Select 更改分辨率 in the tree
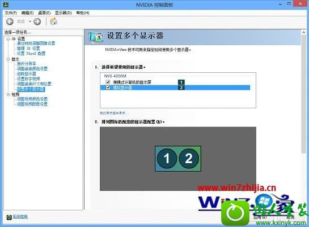 27,64
